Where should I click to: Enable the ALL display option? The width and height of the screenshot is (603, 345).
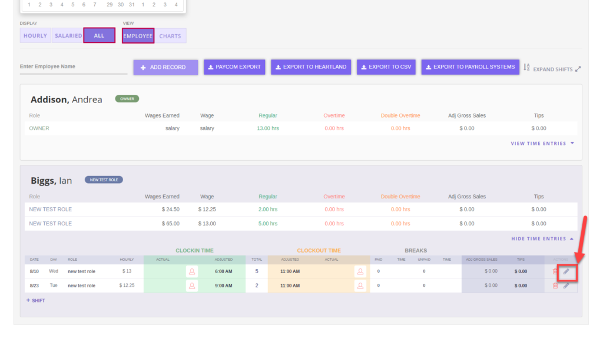click(x=99, y=35)
